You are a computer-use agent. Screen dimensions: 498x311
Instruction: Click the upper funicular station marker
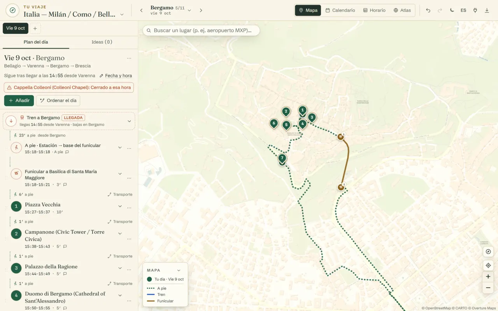[341, 137]
